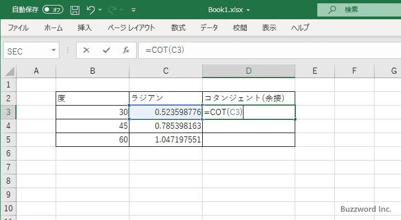Select row 5 header
Image resolution: width=401 pixels, height=220 pixels.
point(8,140)
